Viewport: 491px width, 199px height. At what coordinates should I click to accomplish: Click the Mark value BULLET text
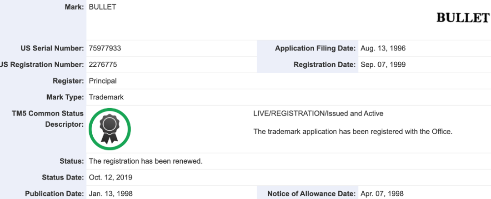(x=102, y=7)
